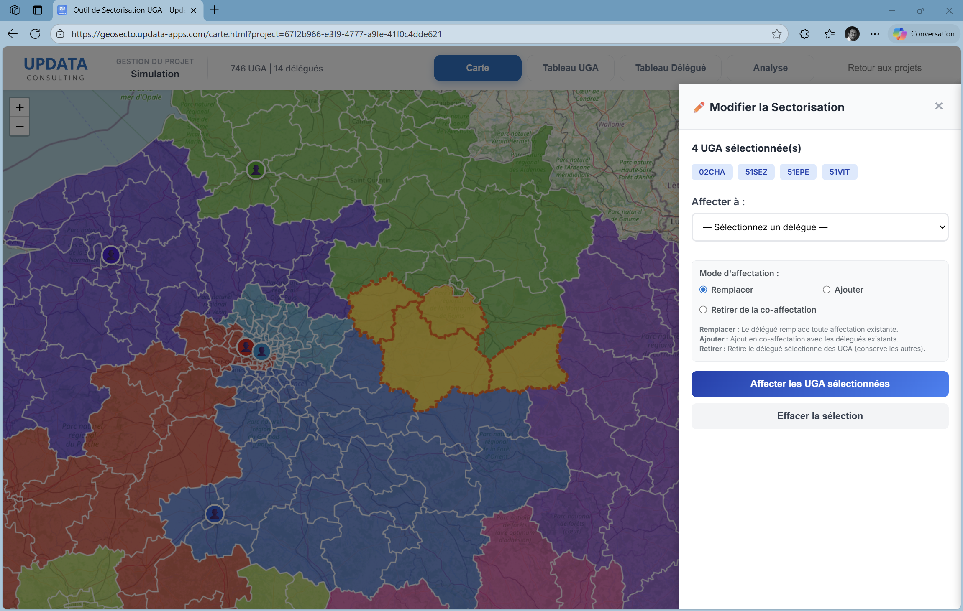
Task: Click the left delegate marker of the overlapping pair
Action: click(246, 347)
